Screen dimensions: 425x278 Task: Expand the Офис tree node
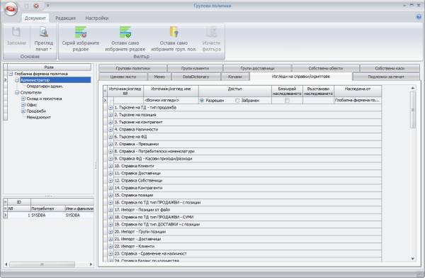point(23,105)
